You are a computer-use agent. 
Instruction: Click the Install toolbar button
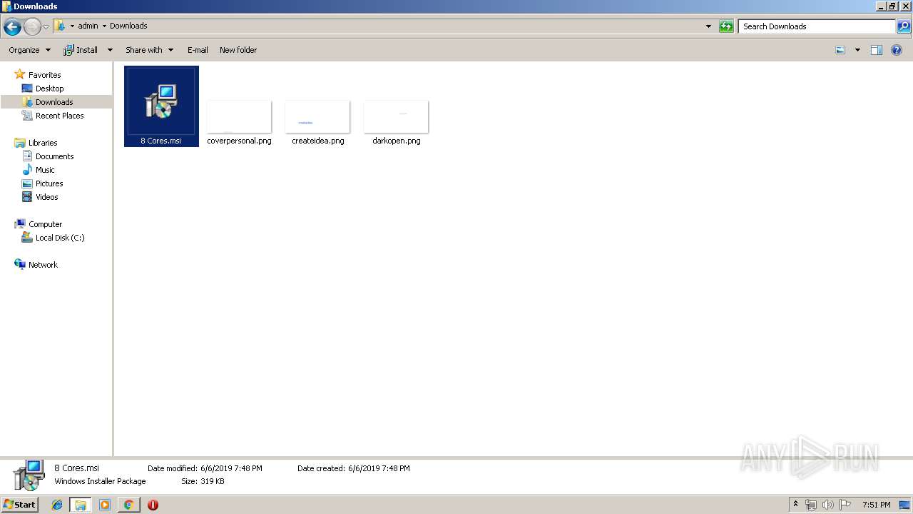[81, 50]
